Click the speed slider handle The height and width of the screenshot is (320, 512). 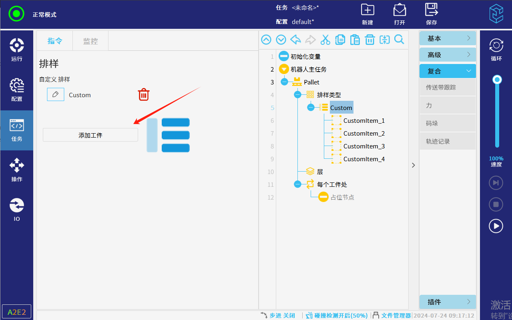(x=497, y=80)
